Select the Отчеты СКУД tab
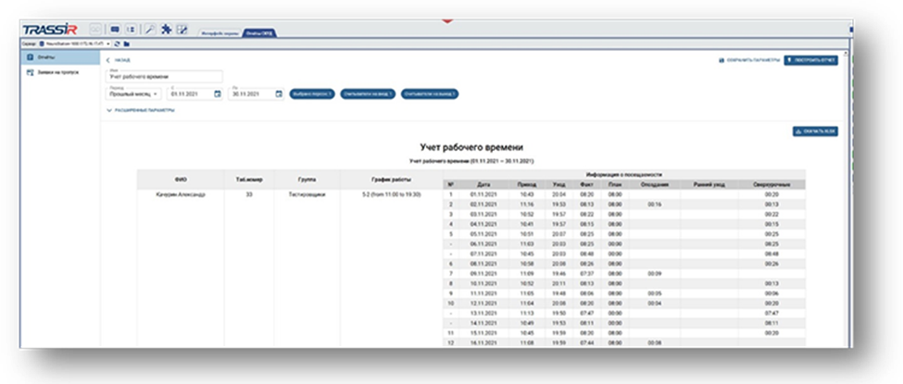903x384 pixels. (x=260, y=33)
